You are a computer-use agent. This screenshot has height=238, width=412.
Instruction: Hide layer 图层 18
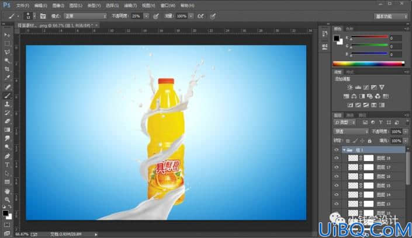[337, 158]
